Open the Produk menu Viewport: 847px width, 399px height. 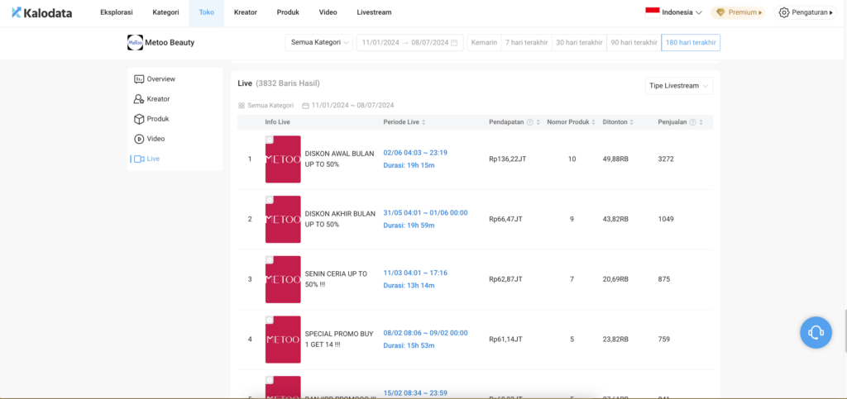(x=288, y=12)
